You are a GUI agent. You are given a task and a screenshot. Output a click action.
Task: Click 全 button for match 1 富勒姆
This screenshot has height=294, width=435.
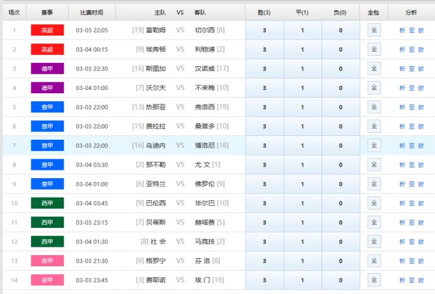374,30
